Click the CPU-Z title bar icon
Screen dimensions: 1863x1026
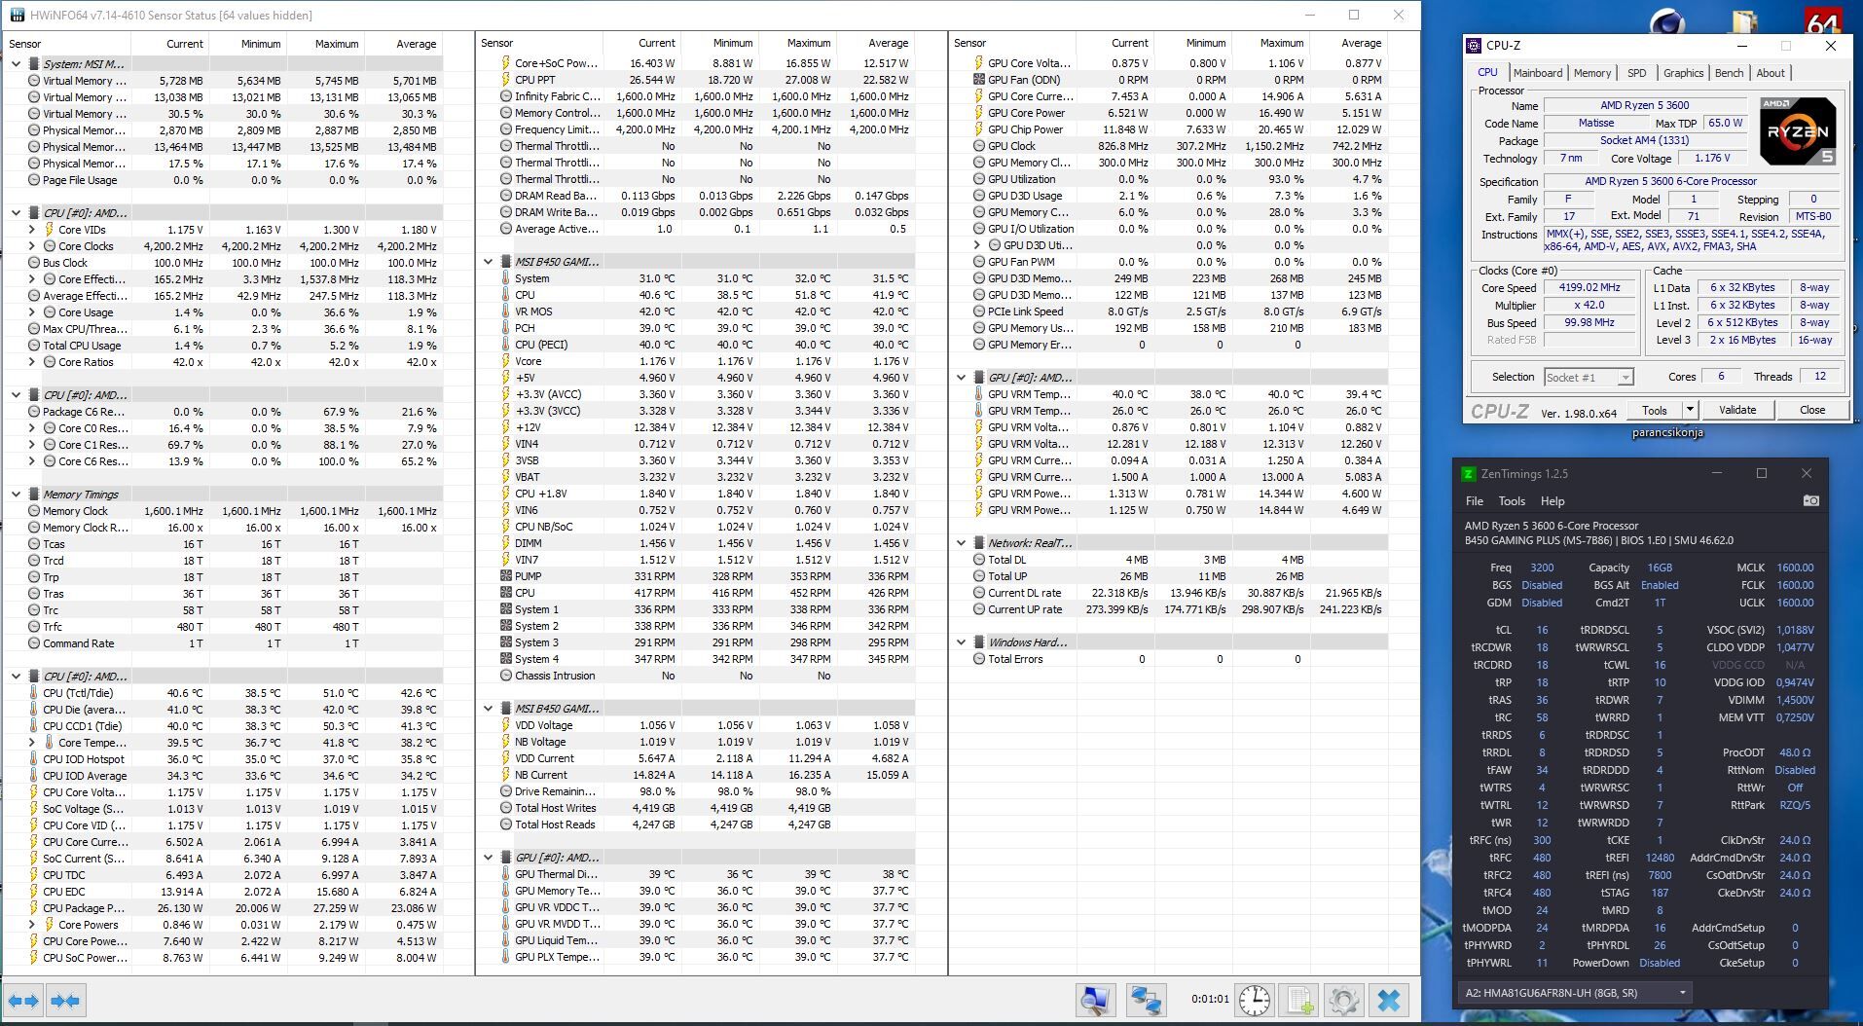pos(1475,45)
